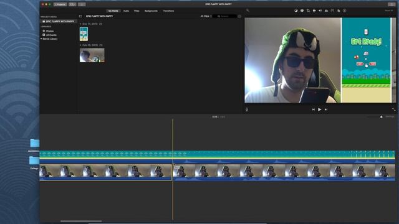Viewport: 399px width, 224px height.
Task: Select EPIC FLAPPY WITH PAPPY project media
Action: click(59, 22)
